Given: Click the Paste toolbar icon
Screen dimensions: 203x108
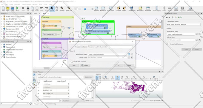Looking at the screenshot, I should [37, 9].
